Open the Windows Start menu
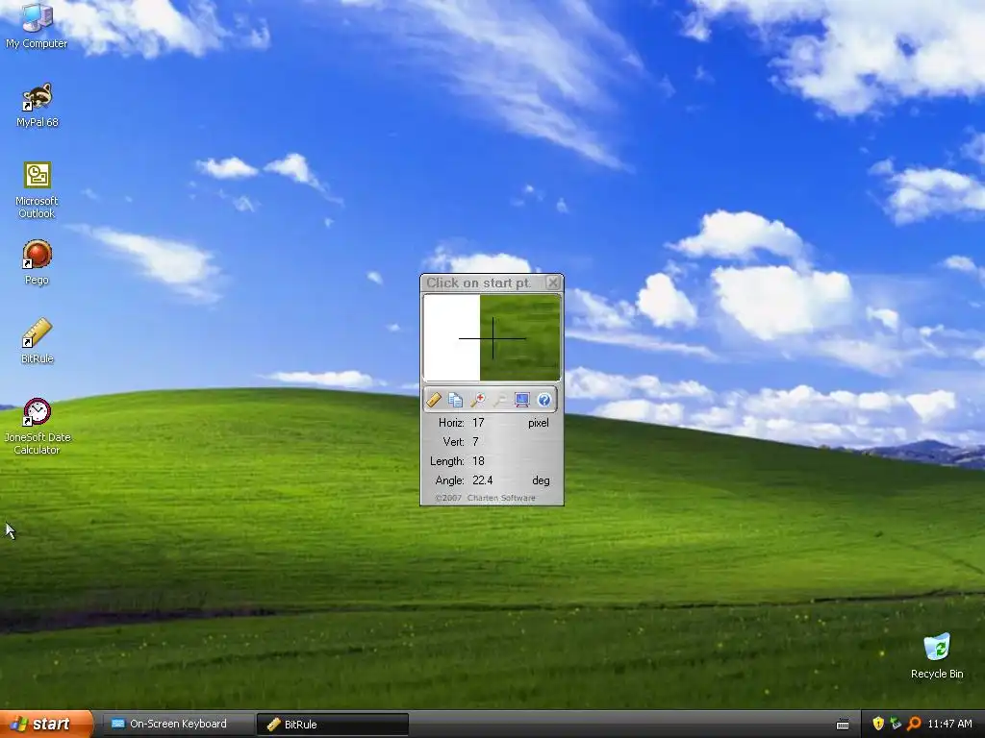The width and height of the screenshot is (985, 738). (x=46, y=725)
